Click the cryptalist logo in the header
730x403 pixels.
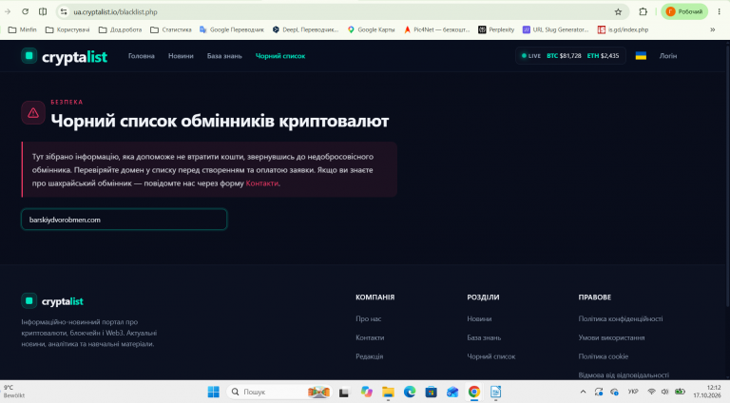pyautogui.click(x=65, y=56)
